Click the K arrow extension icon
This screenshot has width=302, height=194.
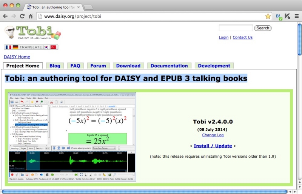coord(287,16)
